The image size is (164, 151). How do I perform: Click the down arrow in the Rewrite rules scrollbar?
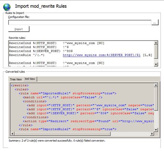click(156, 64)
